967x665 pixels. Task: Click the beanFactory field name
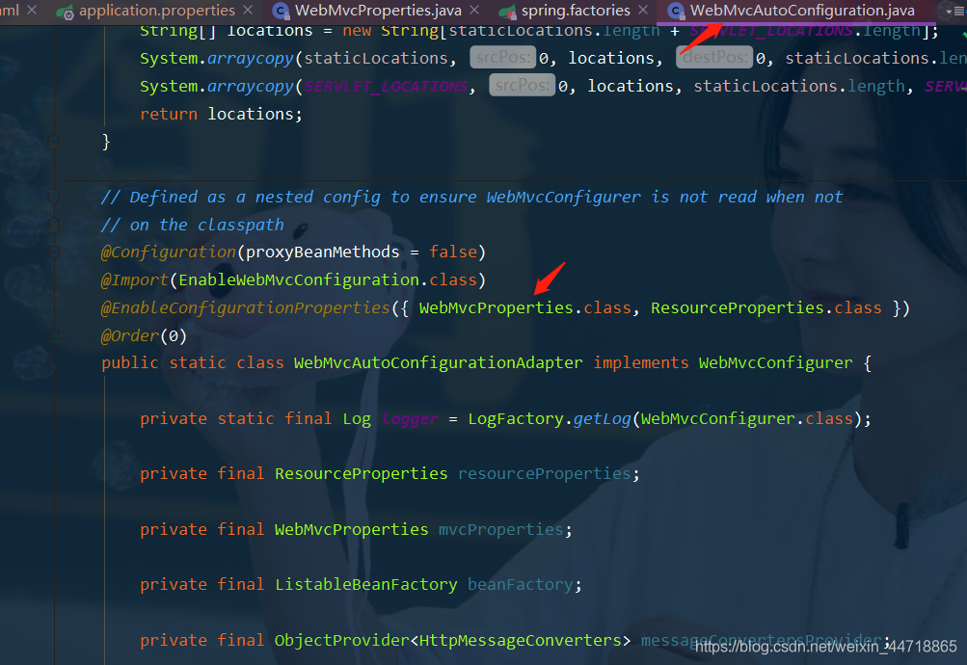pyautogui.click(x=520, y=584)
